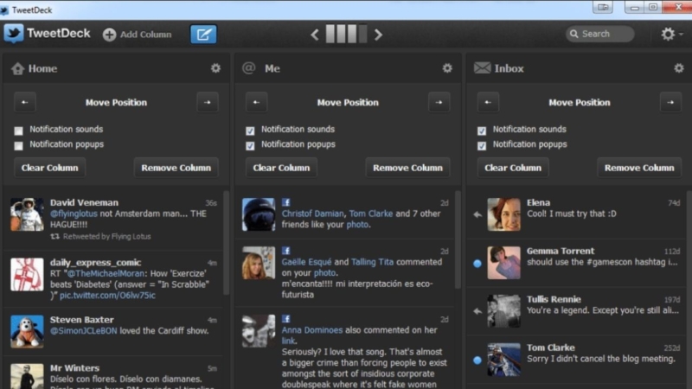Click the Search field
This screenshot has height=389, width=692.
pyautogui.click(x=599, y=35)
